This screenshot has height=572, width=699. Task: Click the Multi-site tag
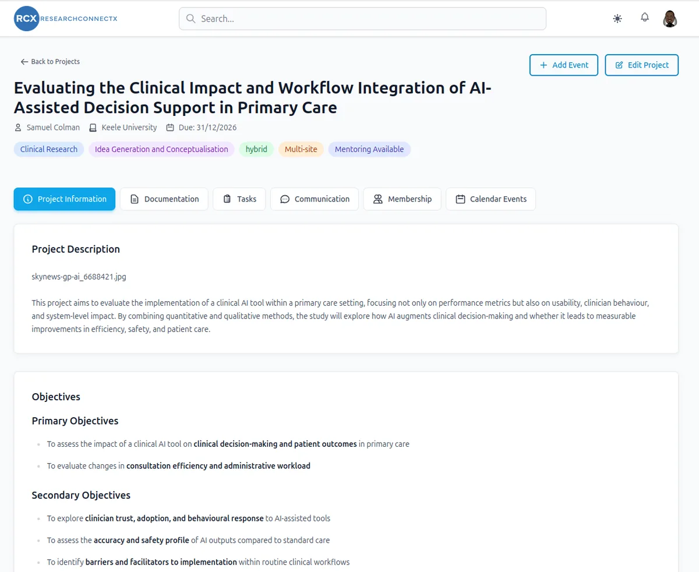pyautogui.click(x=301, y=149)
